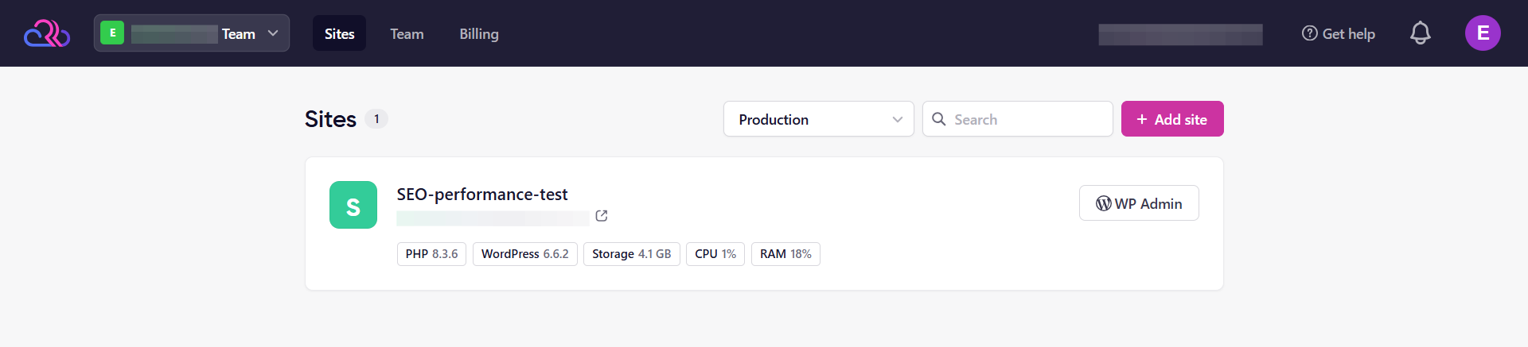Image resolution: width=1528 pixels, height=347 pixels.
Task: Click the CPU 1% badge
Action: tap(715, 254)
